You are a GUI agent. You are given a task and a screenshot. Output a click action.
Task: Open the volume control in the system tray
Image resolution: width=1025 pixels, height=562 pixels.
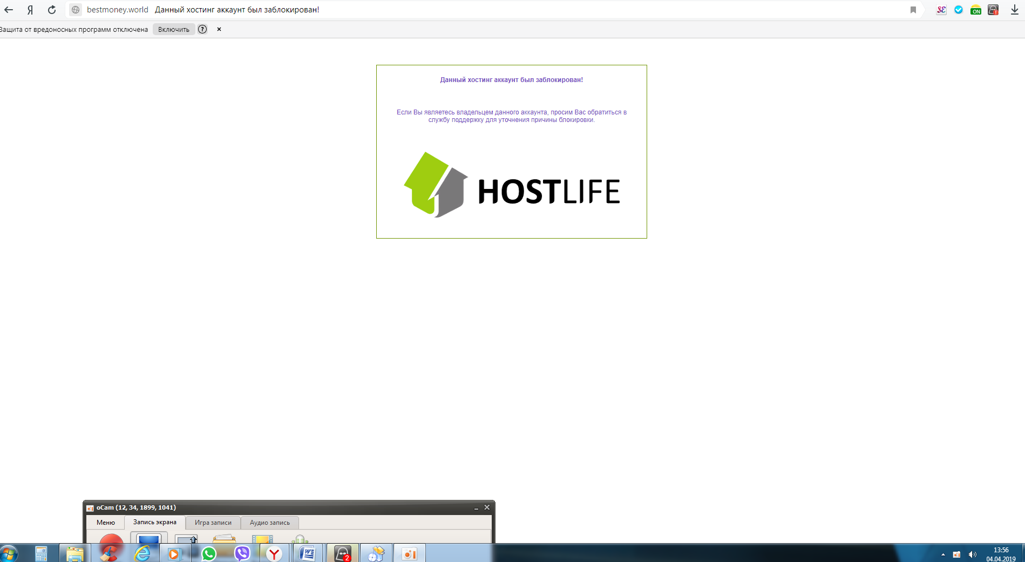tap(973, 554)
